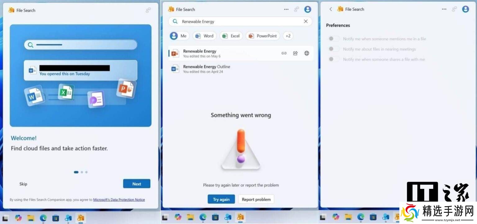Click the Microsoft Edge icon in left taskbar
The image size is (477, 224).
coord(43,217)
